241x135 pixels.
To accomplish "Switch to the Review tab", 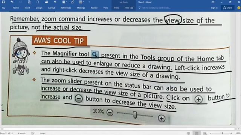I will (x=94, y=8).
